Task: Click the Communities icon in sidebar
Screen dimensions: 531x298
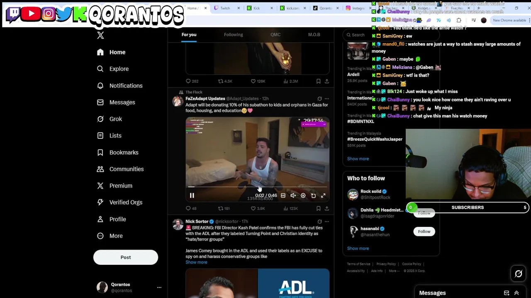Action: (100, 169)
